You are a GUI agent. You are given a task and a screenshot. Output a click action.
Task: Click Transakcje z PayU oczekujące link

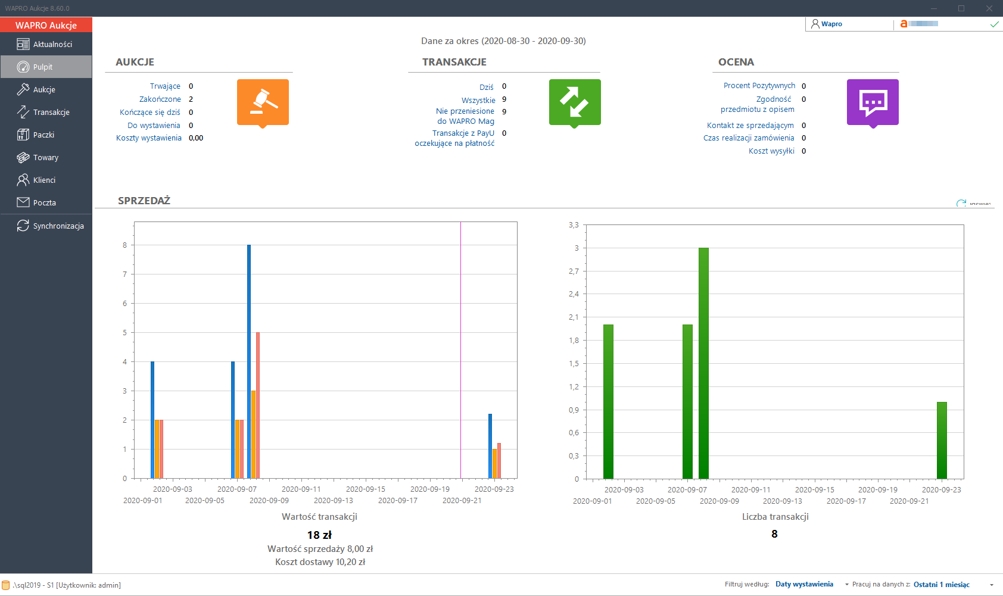click(x=455, y=138)
